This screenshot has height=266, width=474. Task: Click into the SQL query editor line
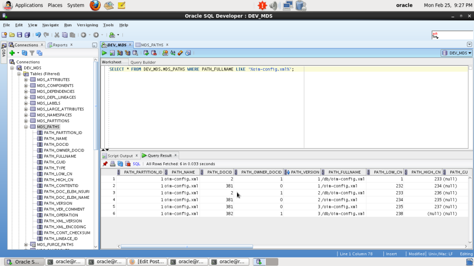[x=201, y=70]
